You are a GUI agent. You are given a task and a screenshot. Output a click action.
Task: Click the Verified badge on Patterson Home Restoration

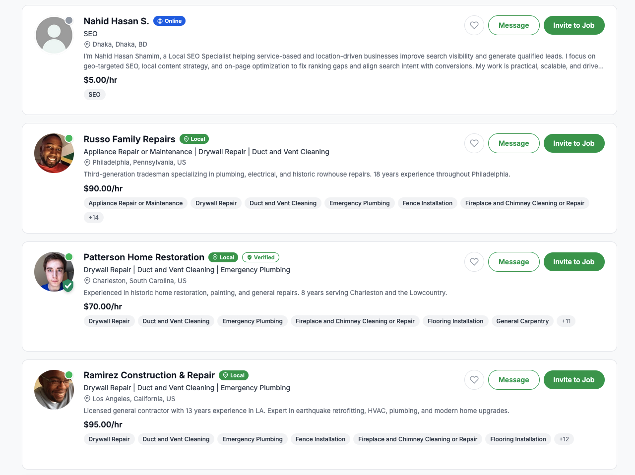click(261, 257)
